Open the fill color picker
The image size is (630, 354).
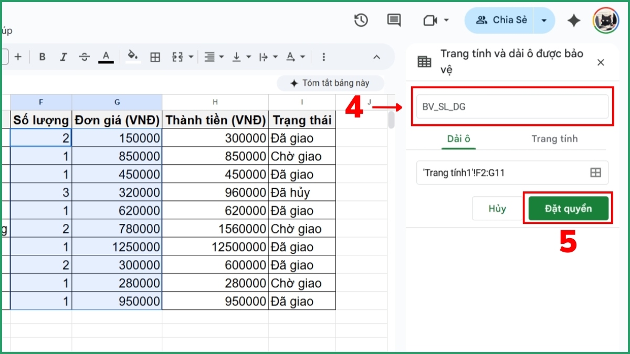point(133,57)
